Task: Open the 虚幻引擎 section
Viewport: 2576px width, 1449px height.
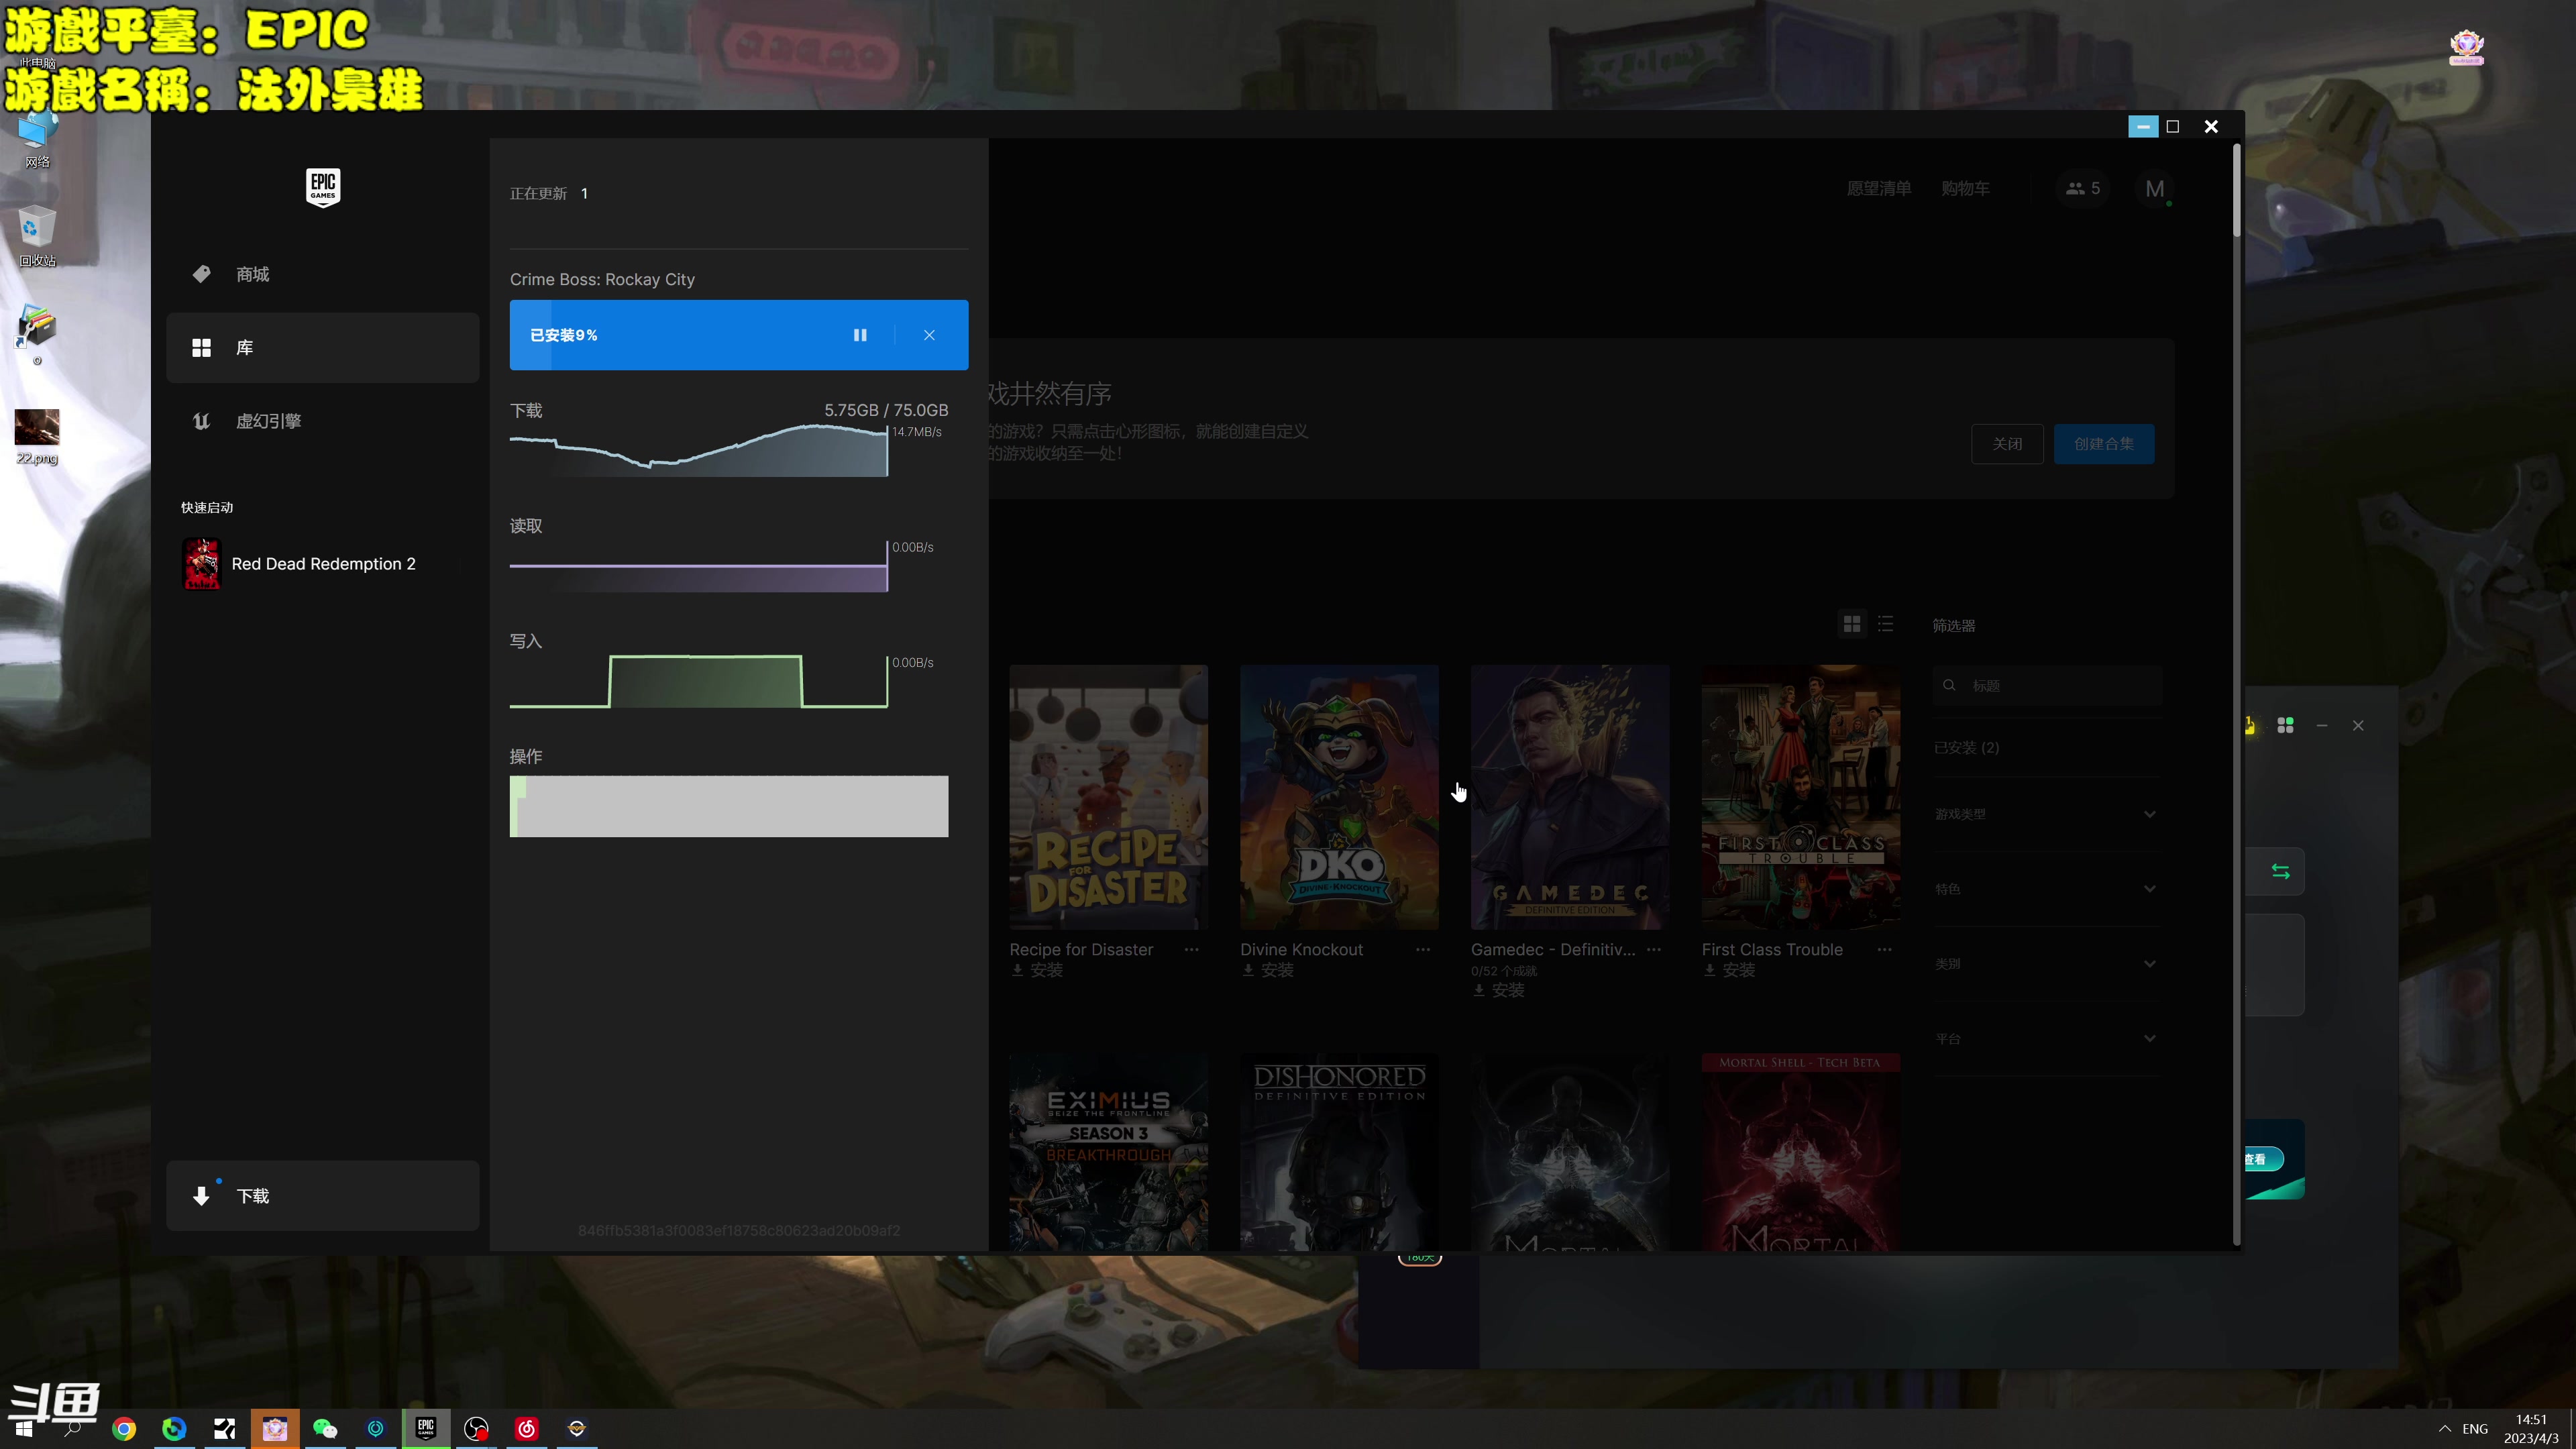Action: [x=322, y=421]
